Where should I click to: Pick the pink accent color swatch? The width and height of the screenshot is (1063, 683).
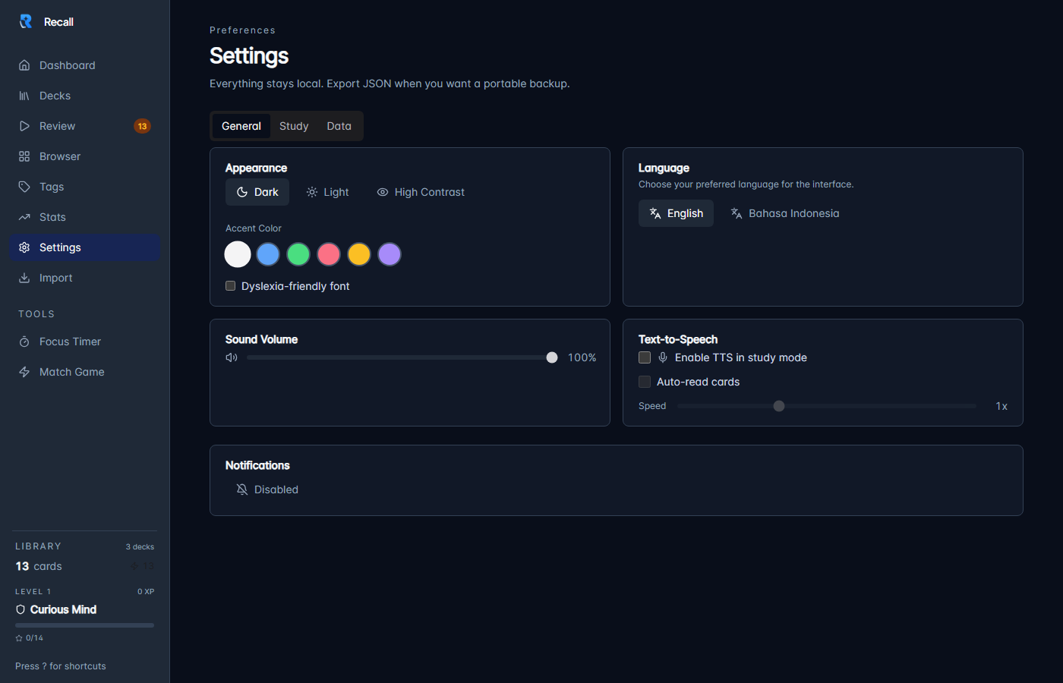coord(329,254)
